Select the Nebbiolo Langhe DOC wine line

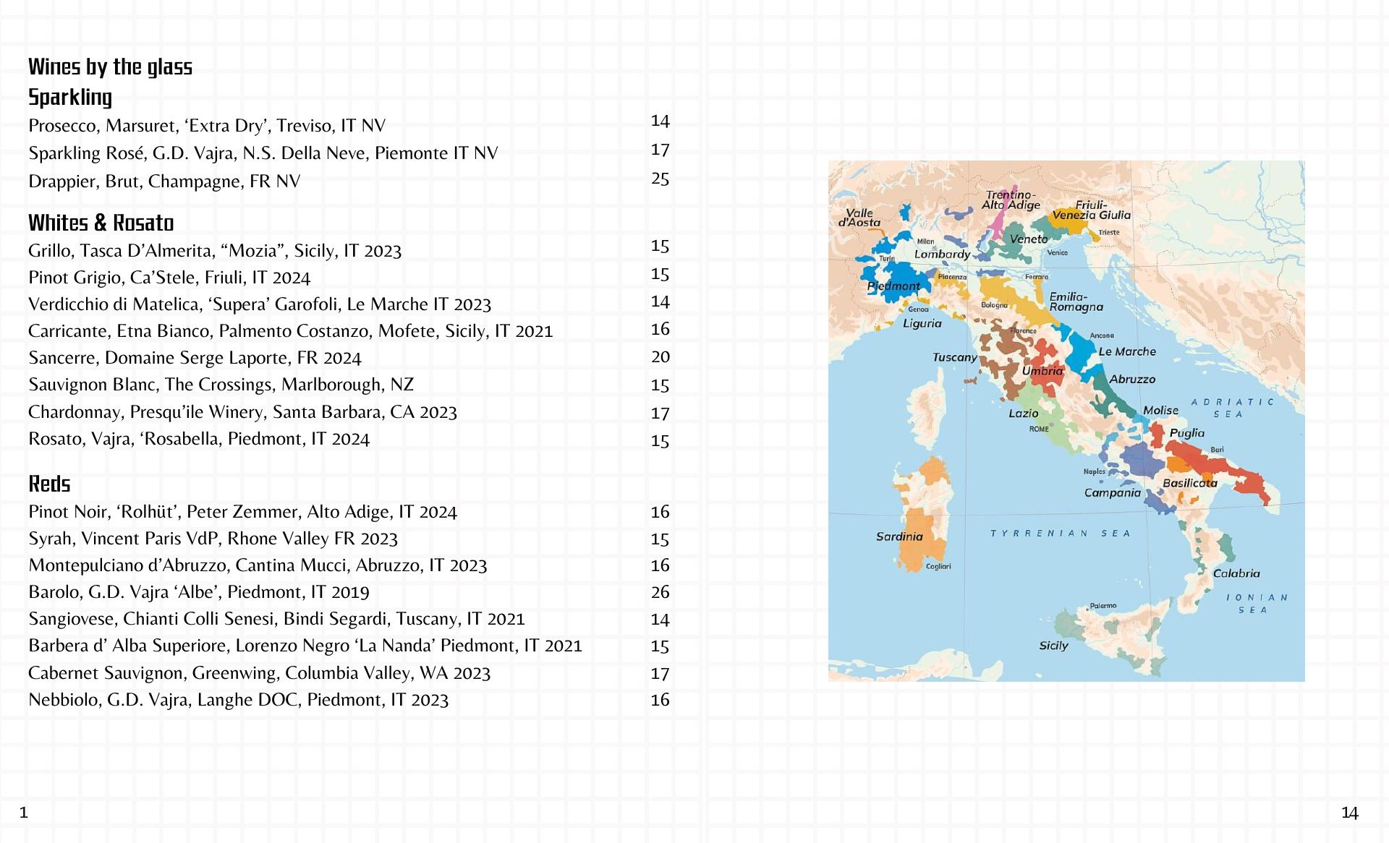click(x=239, y=700)
